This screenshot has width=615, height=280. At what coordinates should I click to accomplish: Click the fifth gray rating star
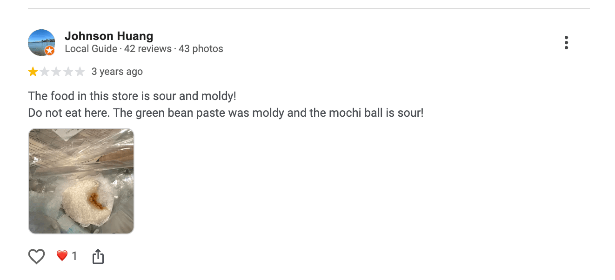click(x=80, y=72)
